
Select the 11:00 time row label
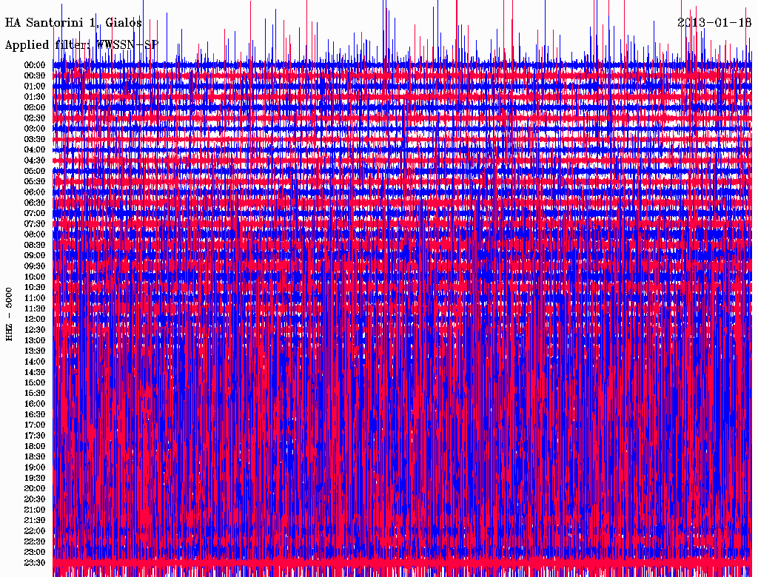35,298
